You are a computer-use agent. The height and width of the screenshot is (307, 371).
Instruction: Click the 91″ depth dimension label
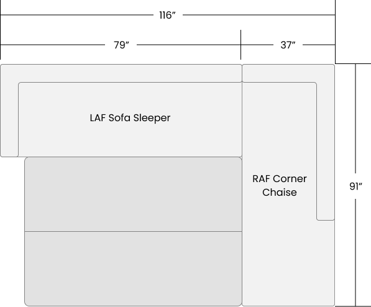pyautogui.click(x=355, y=186)
